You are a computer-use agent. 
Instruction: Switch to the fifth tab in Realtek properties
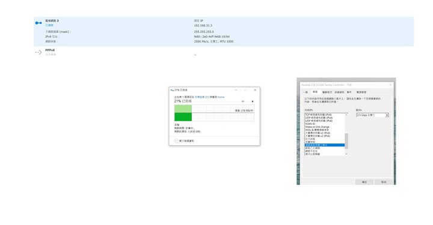[349, 92]
